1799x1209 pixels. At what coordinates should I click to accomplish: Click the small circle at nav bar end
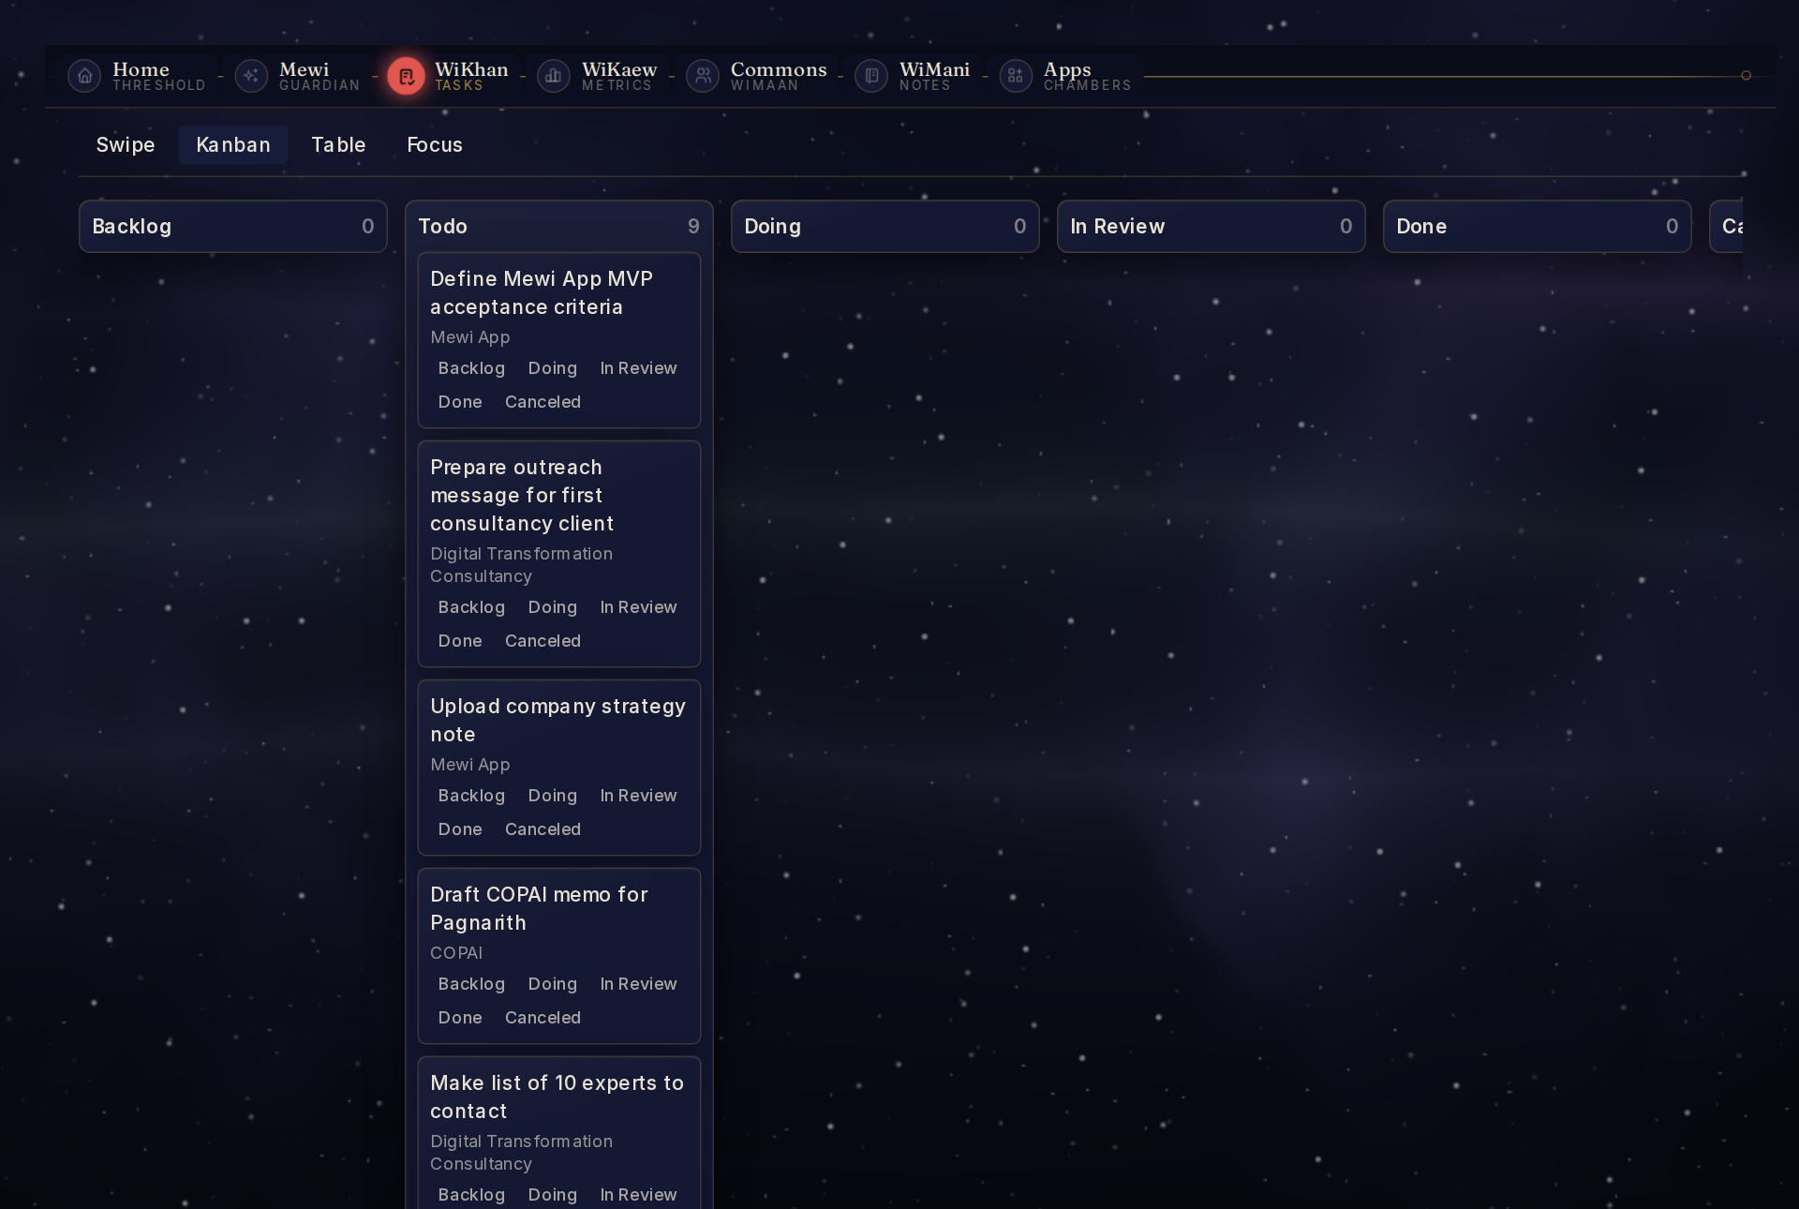click(1746, 75)
